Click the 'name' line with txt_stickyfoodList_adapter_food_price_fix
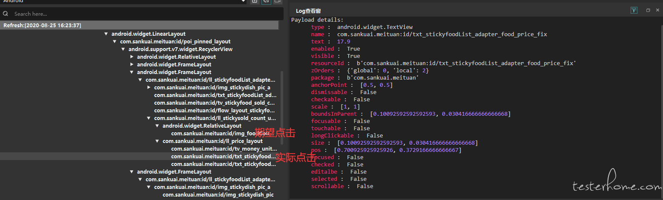 click(x=429, y=34)
